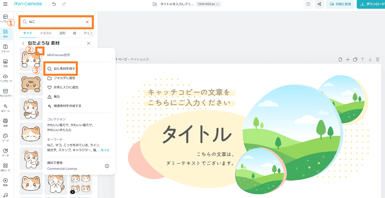Click the ダウンロード button
Image resolution: width=385 pixels, height=198 pixels.
point(371,4)
